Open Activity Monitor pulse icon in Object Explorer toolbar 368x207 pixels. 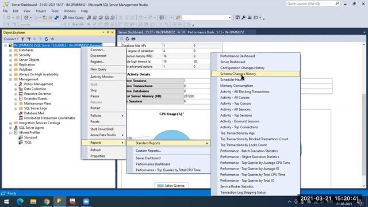[52, 39]
